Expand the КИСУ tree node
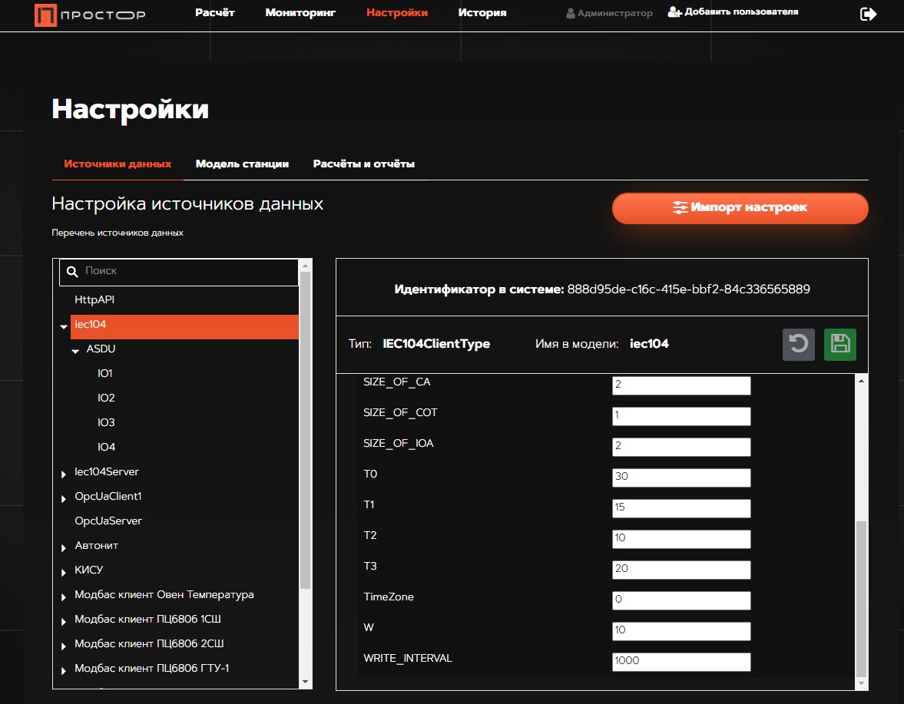 click(x=64, y=573)
